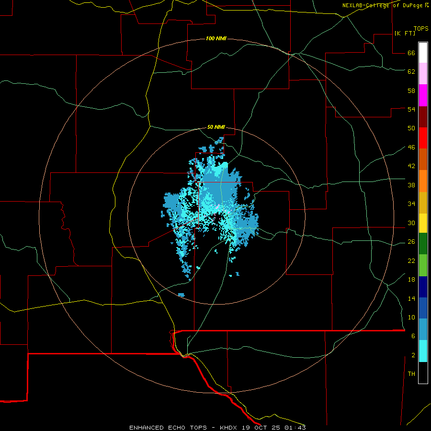Click the medium blue legend swatch

coord(423,308)
